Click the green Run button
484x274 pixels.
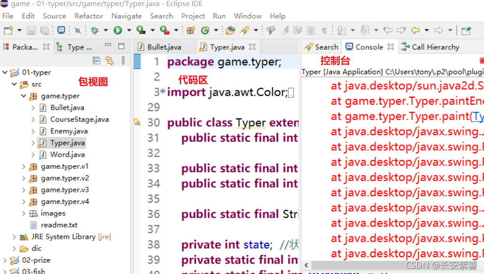tap(118, 30)
